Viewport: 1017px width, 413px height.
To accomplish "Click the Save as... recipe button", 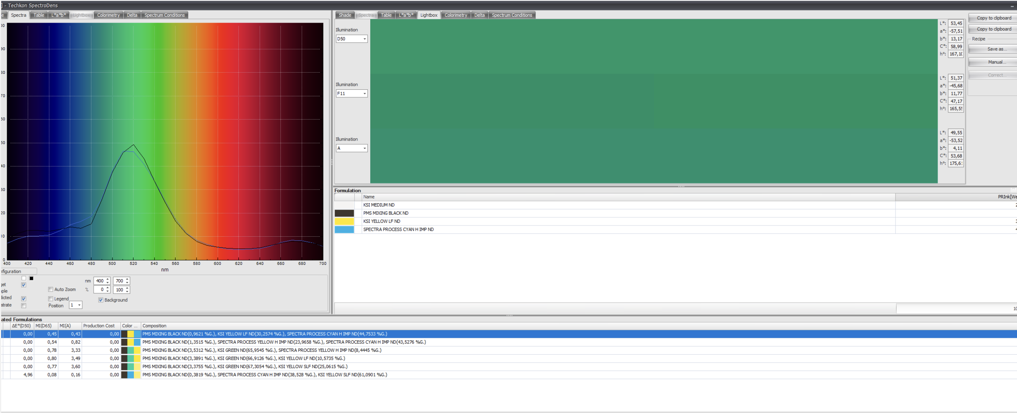I will (992, 49).
